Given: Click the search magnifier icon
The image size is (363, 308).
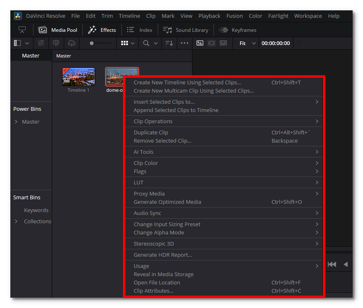Looking at the screenshot, I should (x=146, y=43).
